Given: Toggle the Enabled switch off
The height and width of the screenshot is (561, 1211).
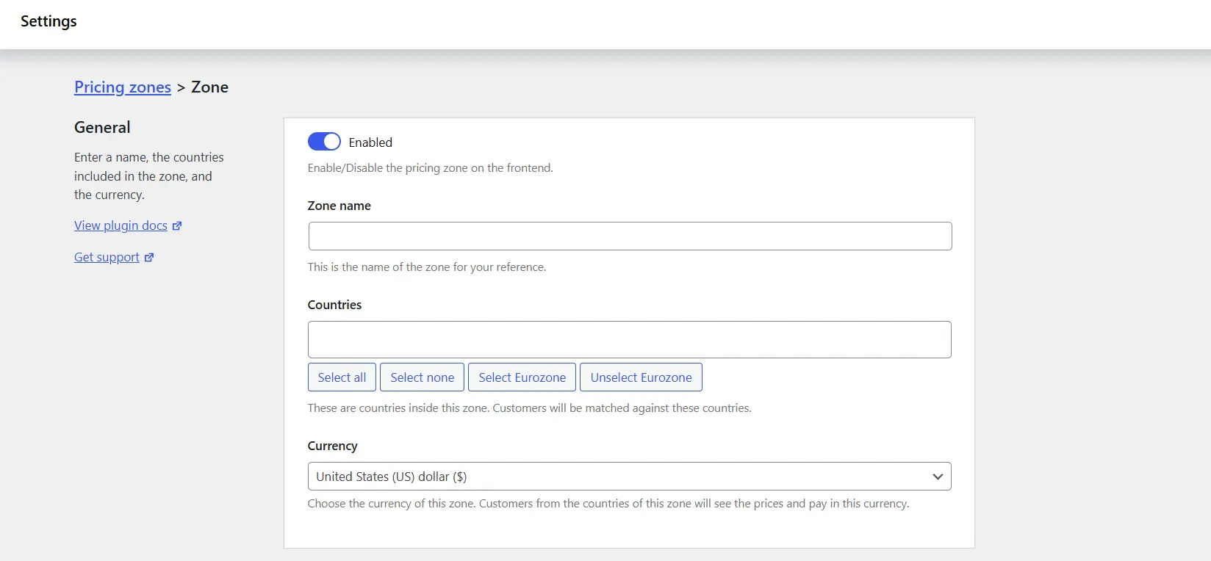Looking at the screenshot, I should click(x=324, y=141).
